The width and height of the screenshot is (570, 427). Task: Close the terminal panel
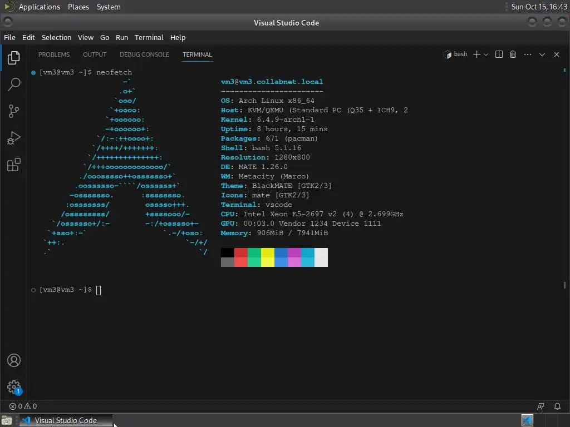click(x=557, y=54)
